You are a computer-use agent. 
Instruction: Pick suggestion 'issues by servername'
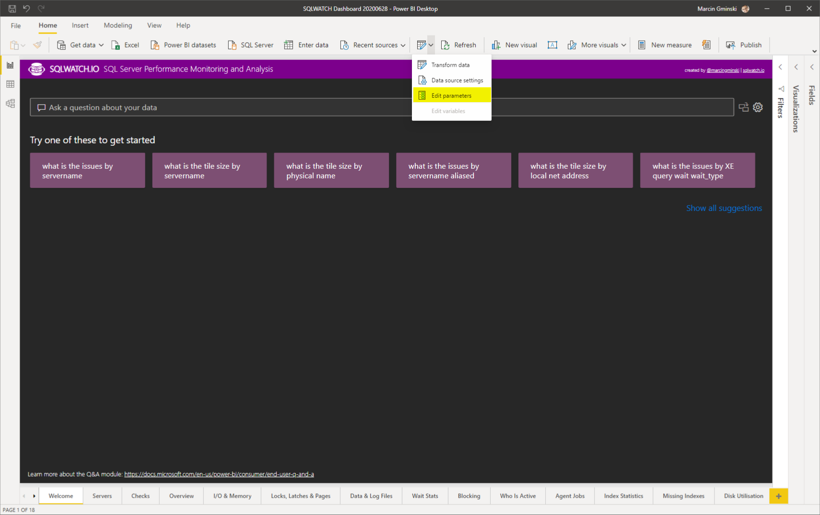point(87,170)
